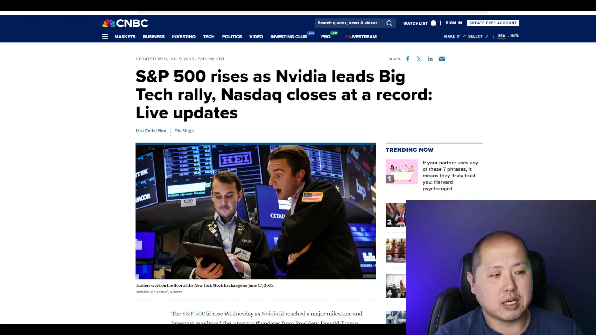Click the plus icon beside S&P 500
Image resolution: width=596 pixels, height=335 pixels.
209,314
